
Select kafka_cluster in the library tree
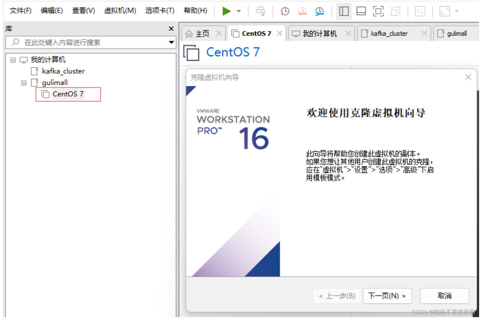pyautogui.click(x=63, y=71)
